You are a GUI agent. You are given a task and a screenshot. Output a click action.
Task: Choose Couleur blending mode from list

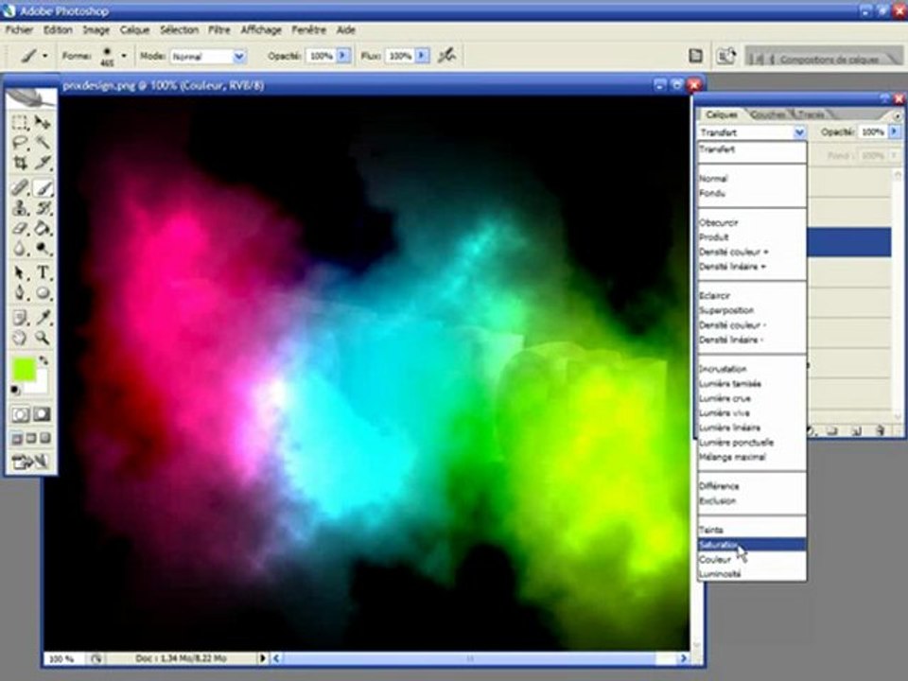pos(715,559)
